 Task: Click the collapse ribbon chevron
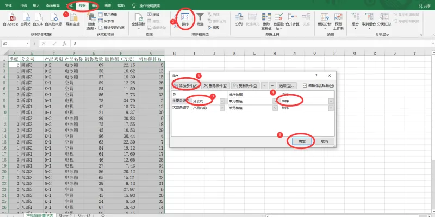pyautogui.click(x=432, y=35)
